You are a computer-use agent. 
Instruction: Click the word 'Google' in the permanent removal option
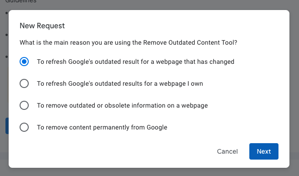[157, 127]
